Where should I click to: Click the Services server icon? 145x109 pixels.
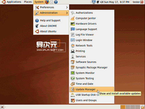(x=72, y=57)
